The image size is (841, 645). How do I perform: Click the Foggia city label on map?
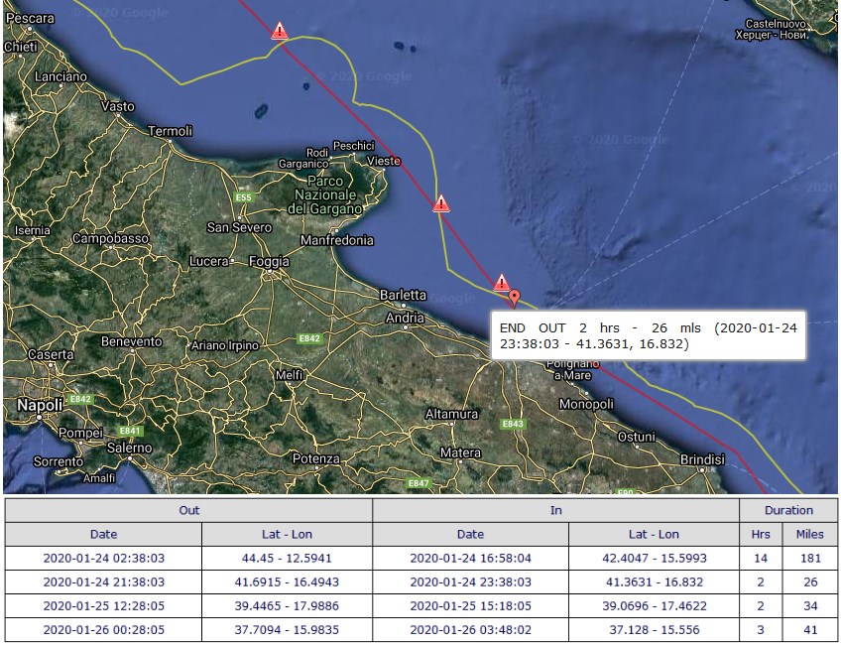(269, 261)
